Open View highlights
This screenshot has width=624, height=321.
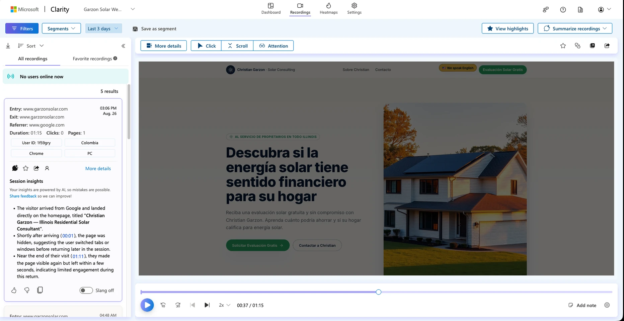click(508, 28)
